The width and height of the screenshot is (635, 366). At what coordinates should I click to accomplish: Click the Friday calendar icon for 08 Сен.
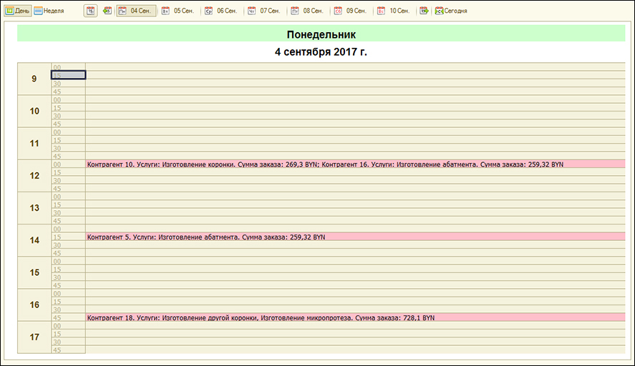coord(294,11)
